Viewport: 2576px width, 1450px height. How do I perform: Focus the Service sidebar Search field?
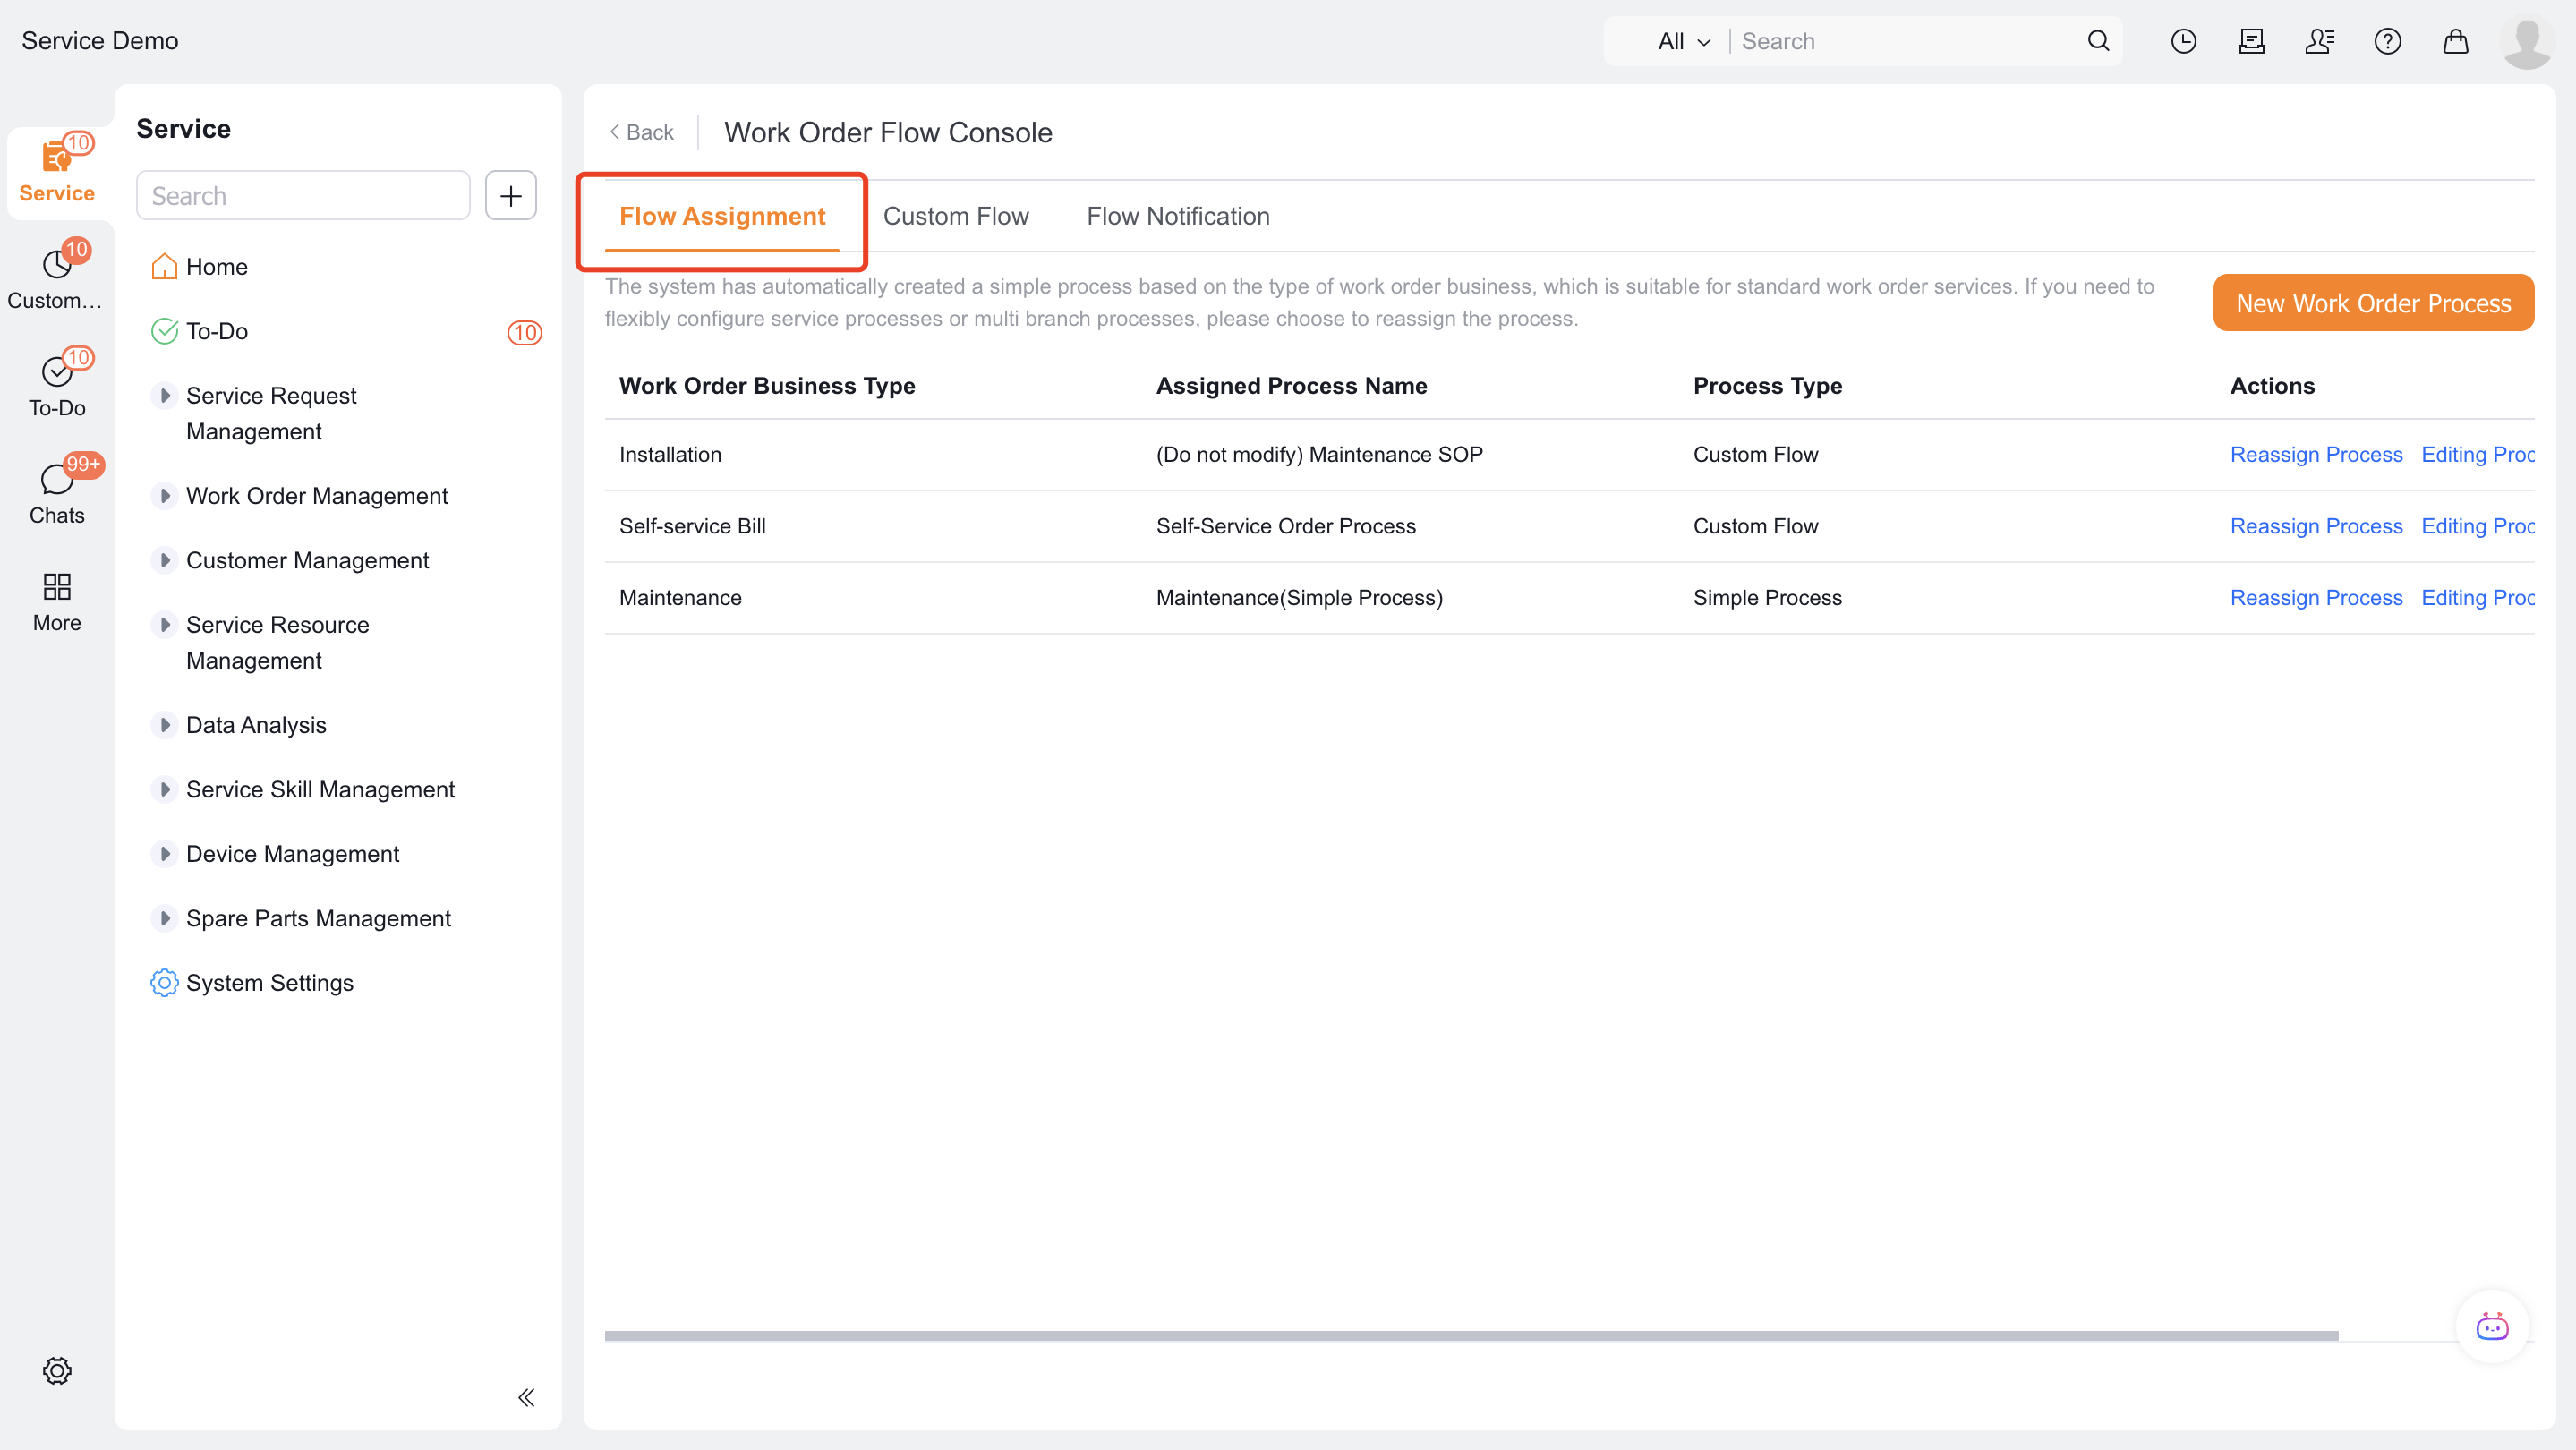(303, 195)
